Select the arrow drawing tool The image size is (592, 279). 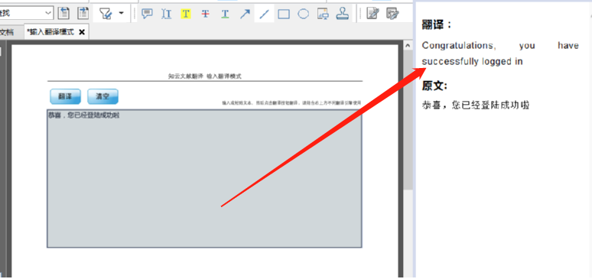(x=245, y=14)
